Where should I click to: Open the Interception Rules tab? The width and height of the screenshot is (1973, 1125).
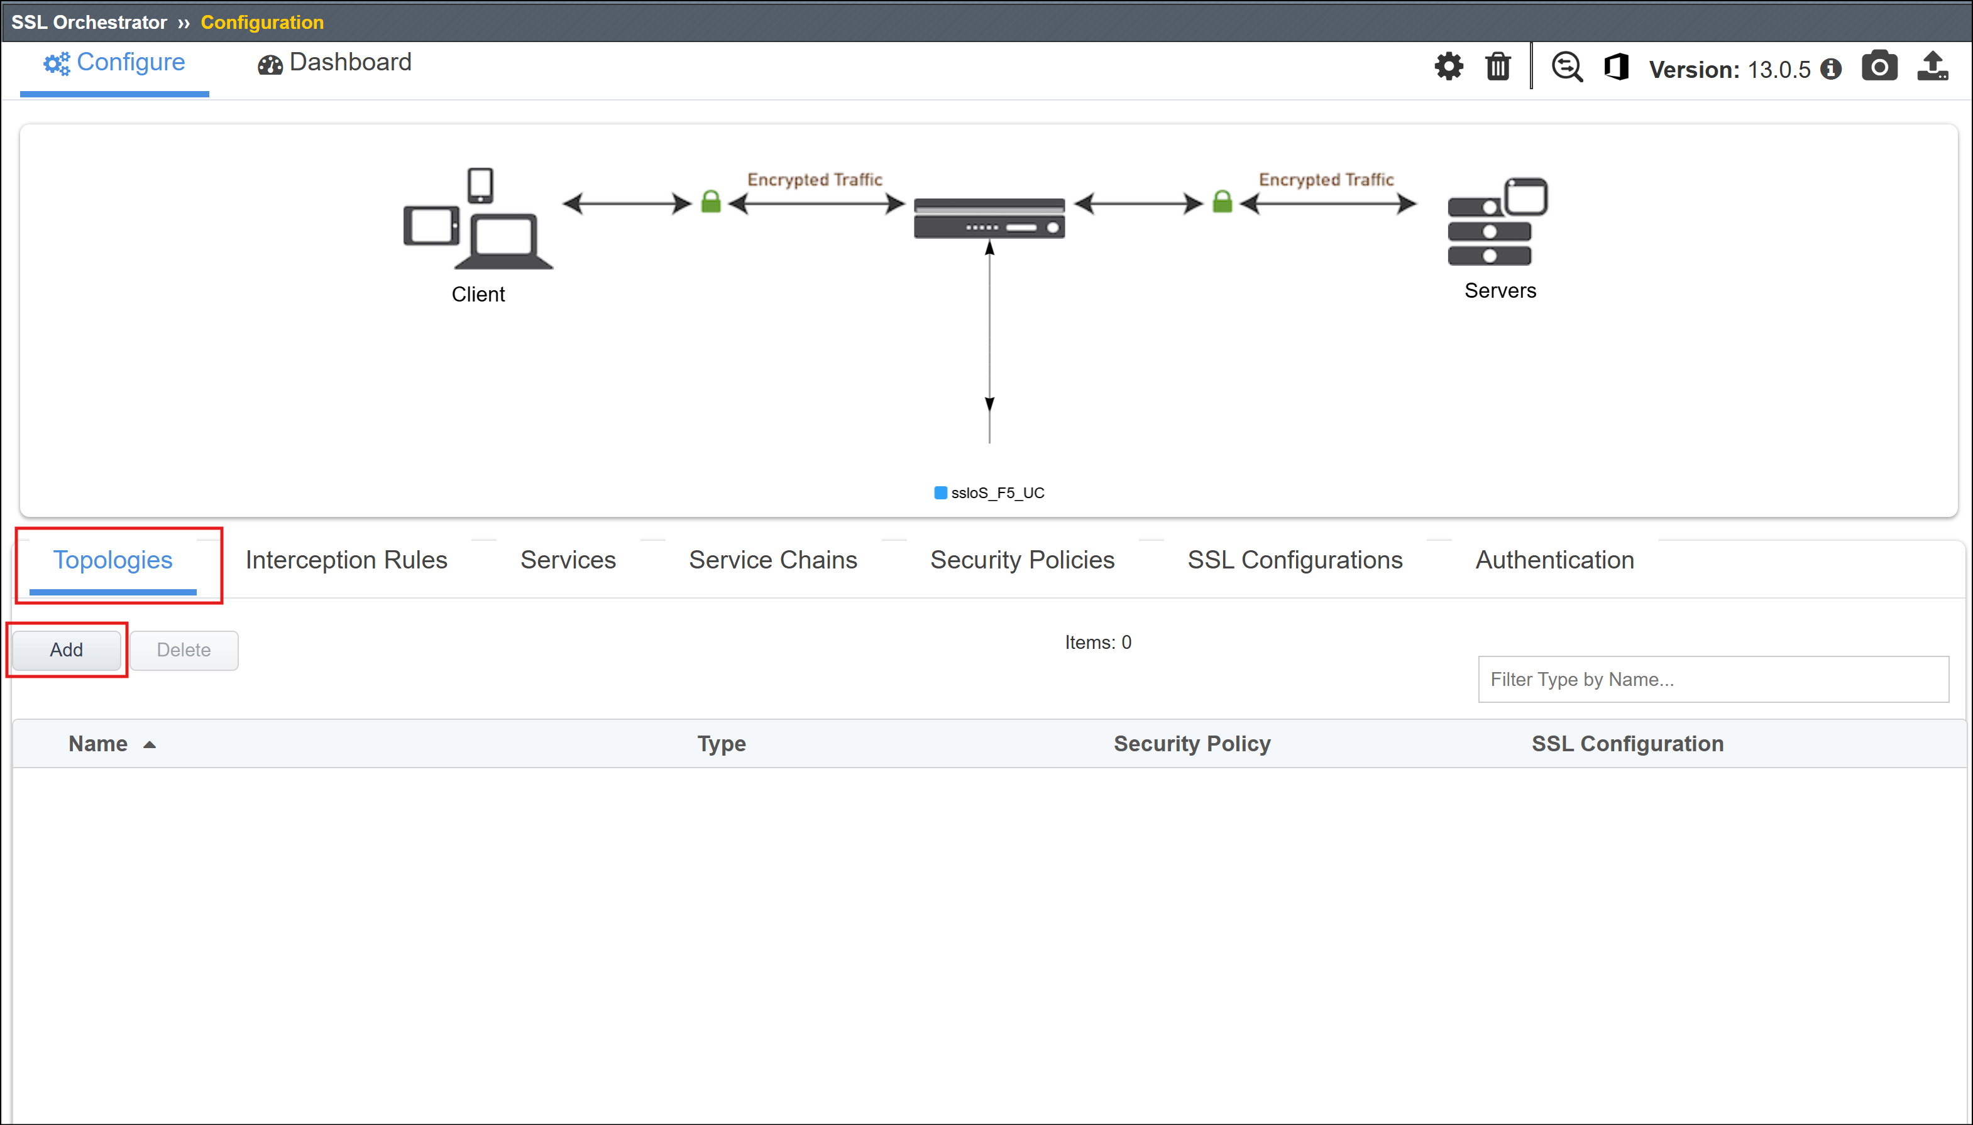click(346, 560)
